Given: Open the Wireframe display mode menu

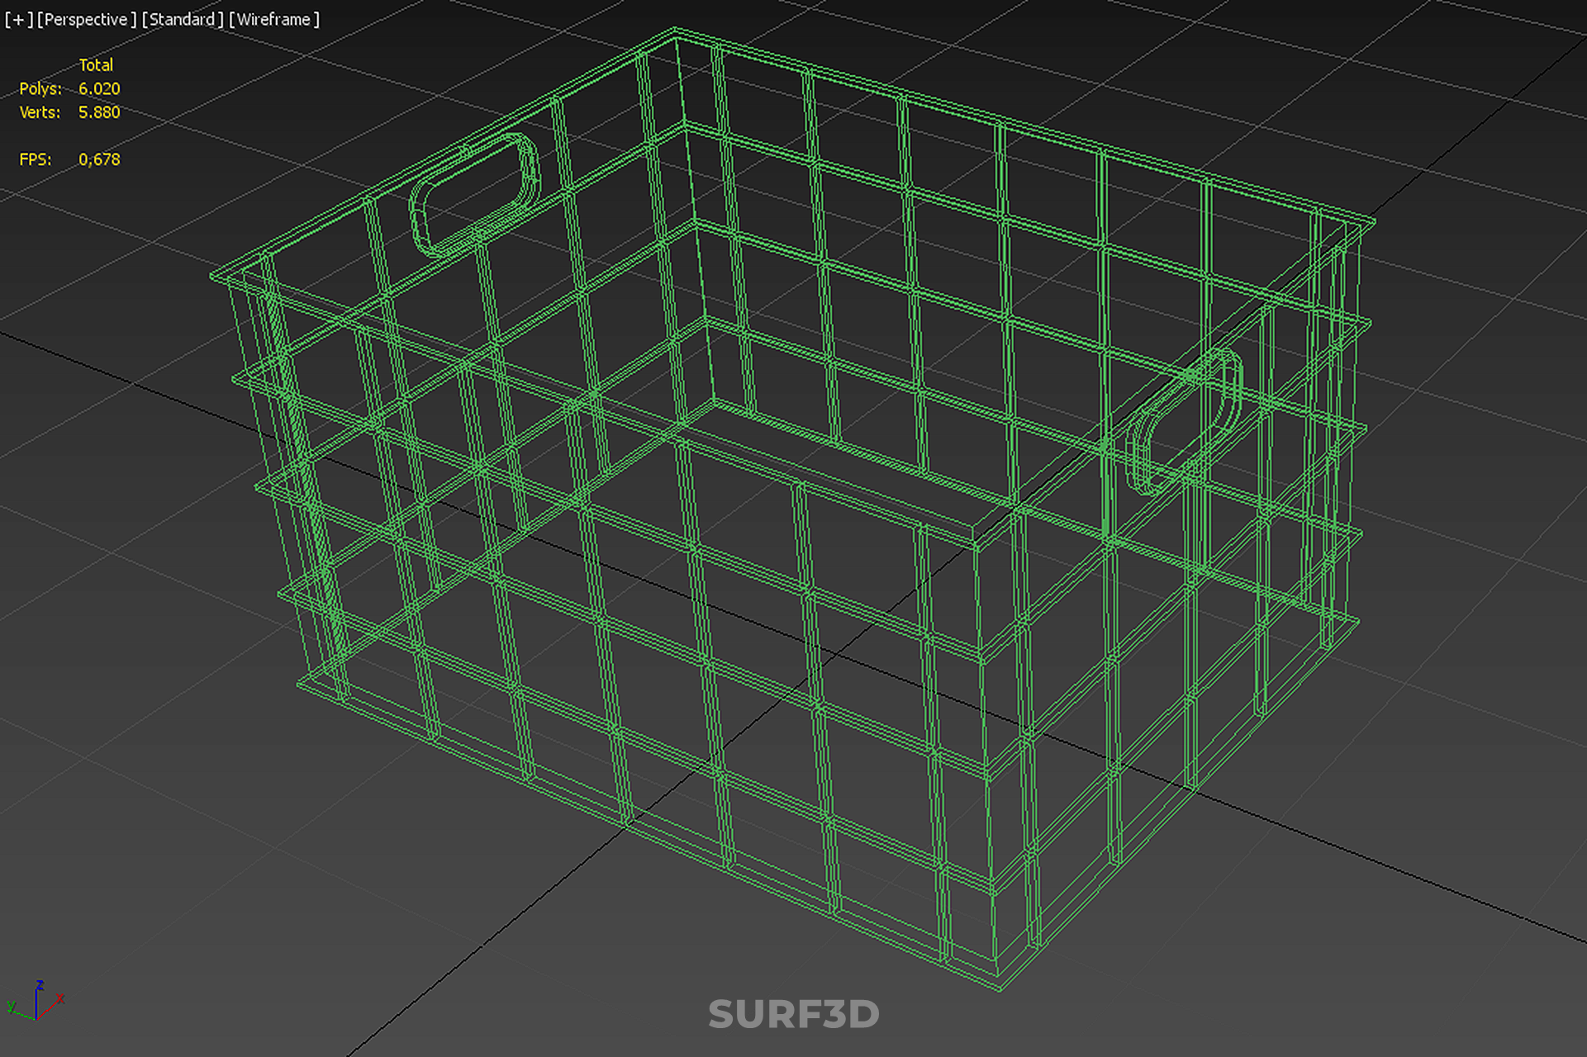Looking at the screenshot, I should point(273,19).
